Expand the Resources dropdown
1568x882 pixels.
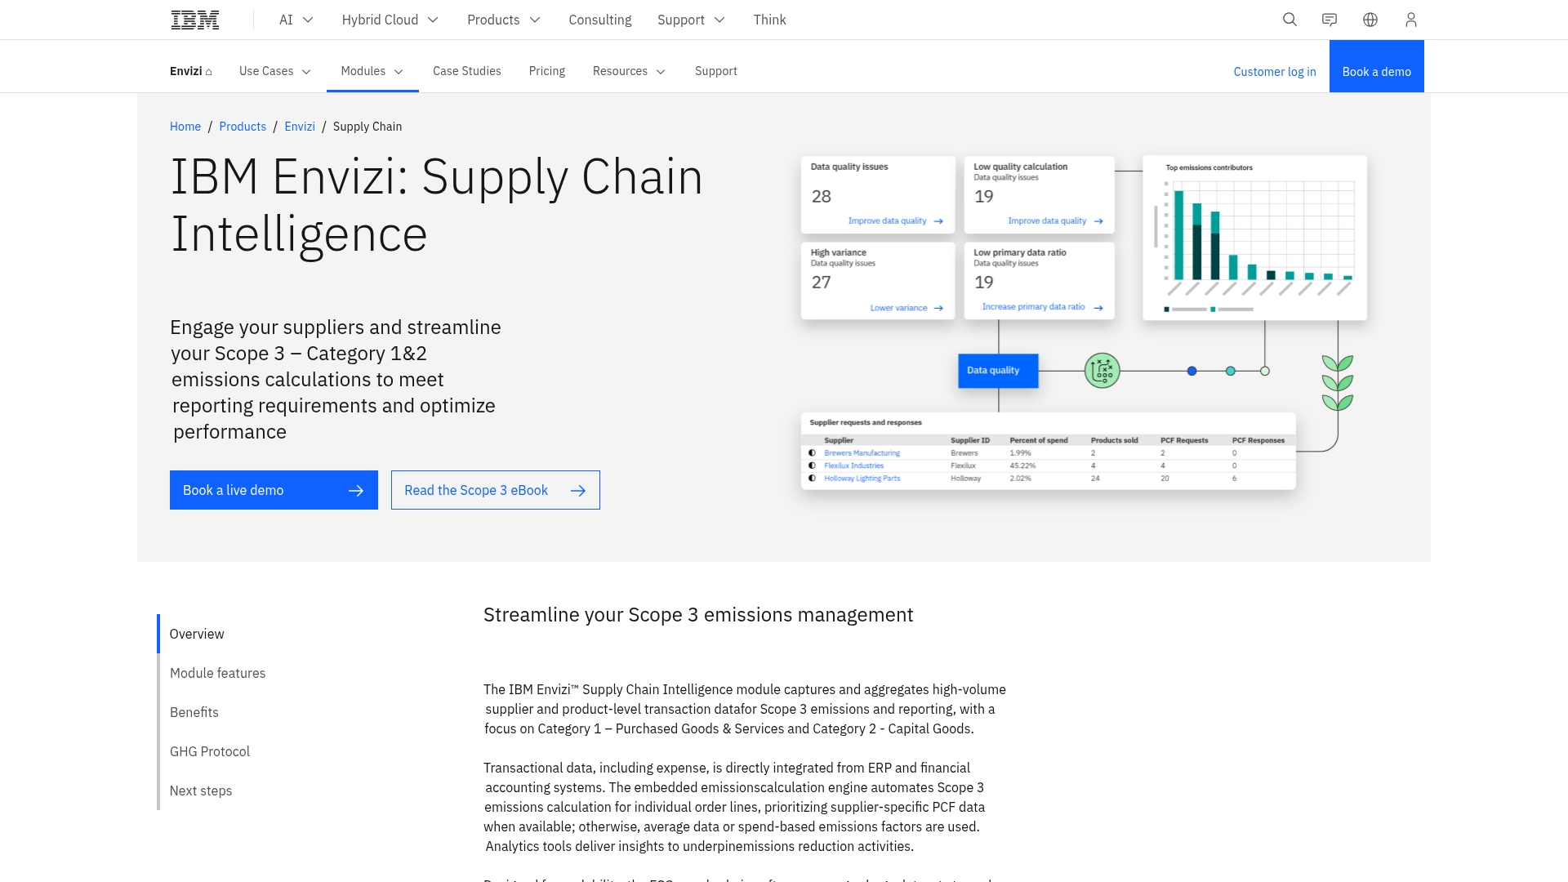coord(629,71)
